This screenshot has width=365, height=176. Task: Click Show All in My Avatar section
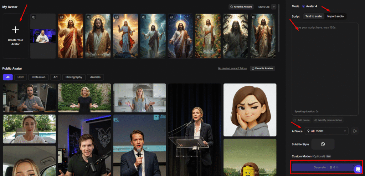click(x=264, y=7)
